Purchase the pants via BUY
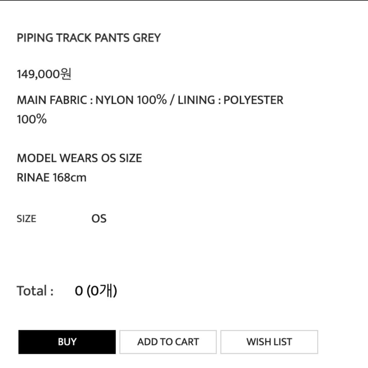This screenshot has height=368, width=368. pyautogui.click(x=67, y=342)
